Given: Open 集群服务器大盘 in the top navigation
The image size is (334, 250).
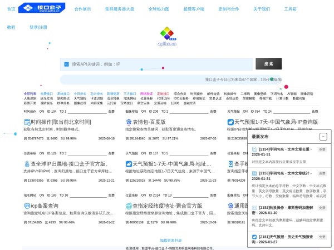Looking at the screenshot, I should tap(120, 9).
